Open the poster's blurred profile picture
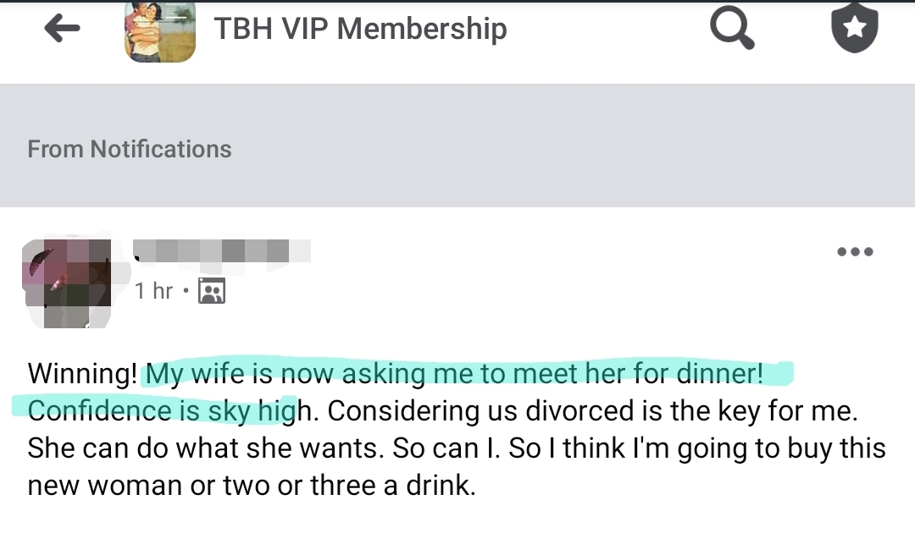 pyautogui.click(x=68, y=283)
